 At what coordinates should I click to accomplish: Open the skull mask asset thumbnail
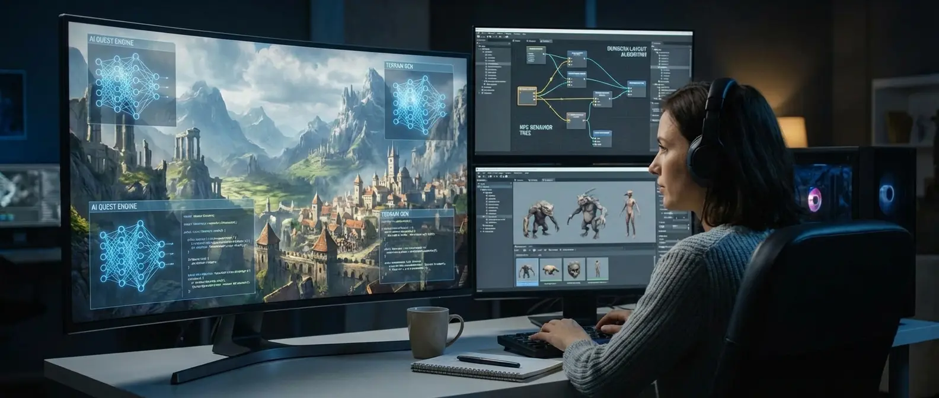pos(573,269)
